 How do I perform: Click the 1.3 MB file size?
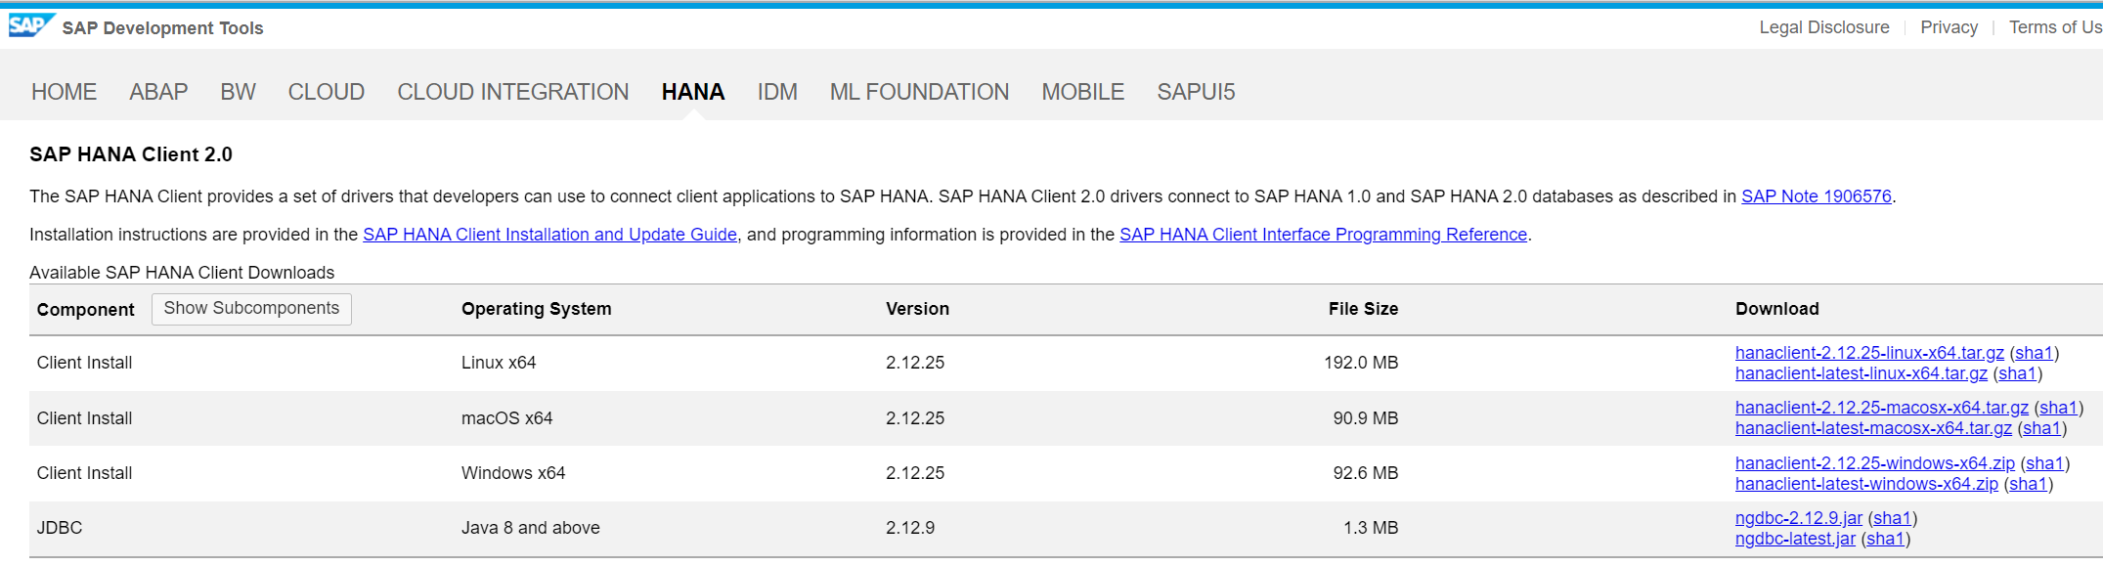pos(1371,528)
